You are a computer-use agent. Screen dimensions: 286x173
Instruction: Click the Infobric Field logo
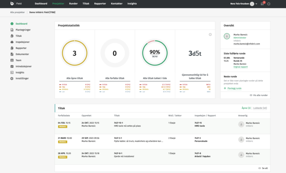click(12, 4)
